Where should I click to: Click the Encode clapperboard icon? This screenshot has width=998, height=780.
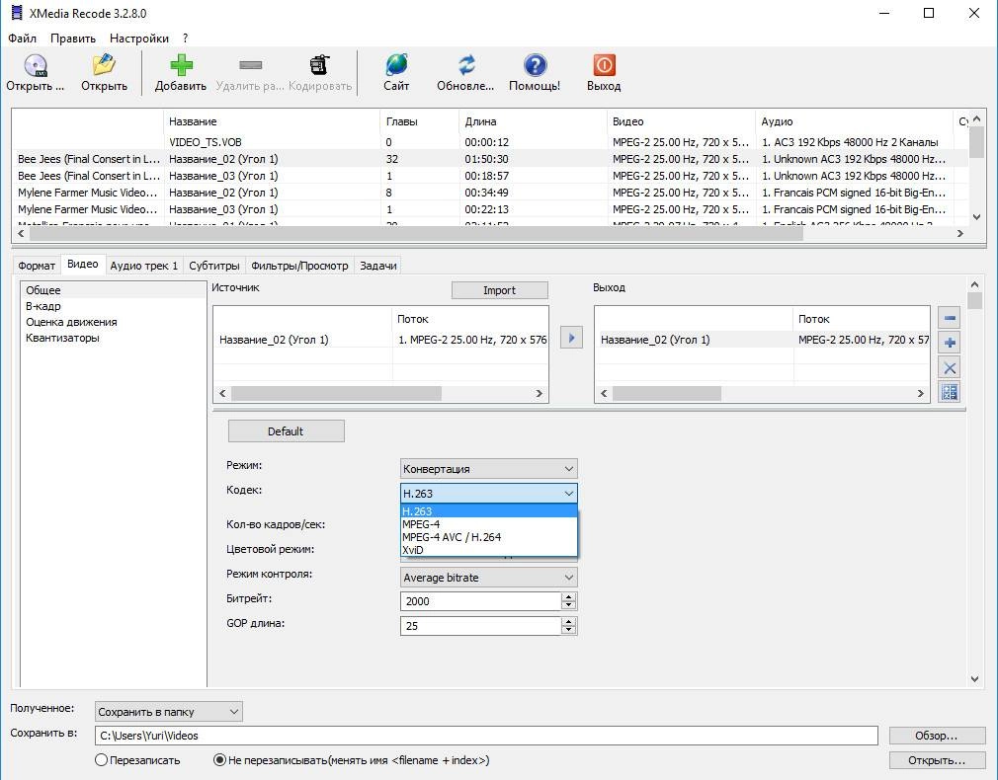(x=319, y=65)
